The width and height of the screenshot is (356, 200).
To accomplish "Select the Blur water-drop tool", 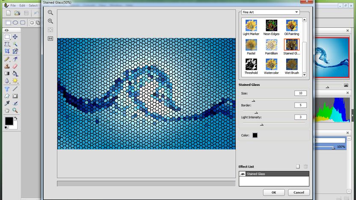I will point(7,81).
